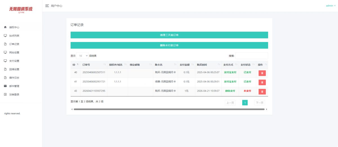Click order number 20250406002507311
This screenshot has height=147, width=338.
click(94, 73)
